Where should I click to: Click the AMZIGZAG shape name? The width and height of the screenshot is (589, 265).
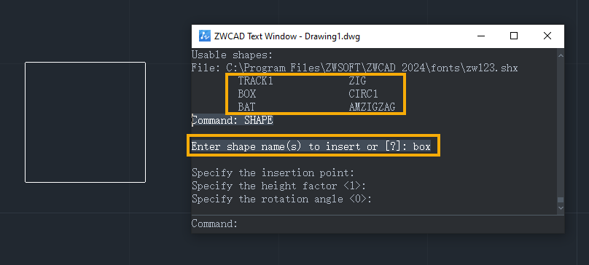[372, 107]
